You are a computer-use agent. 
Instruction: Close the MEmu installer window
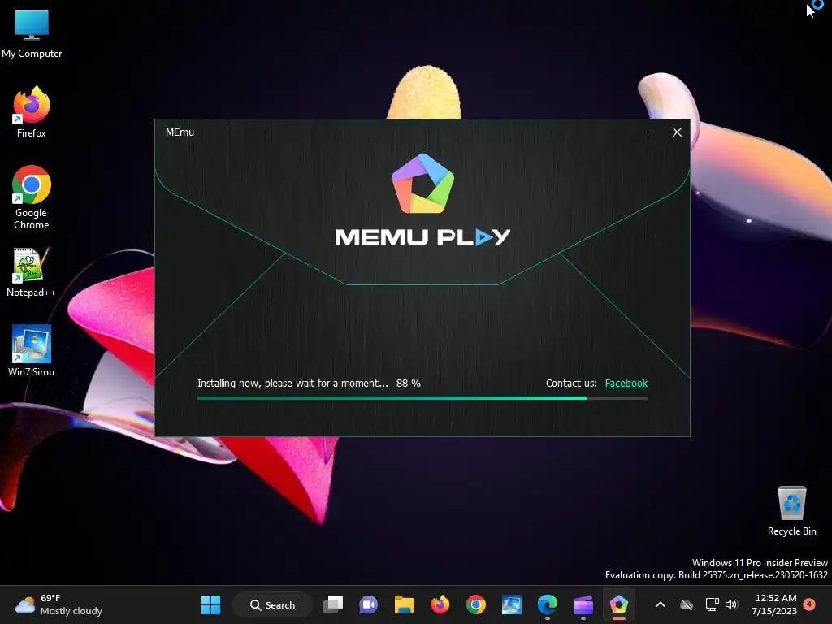coord(677,132)
